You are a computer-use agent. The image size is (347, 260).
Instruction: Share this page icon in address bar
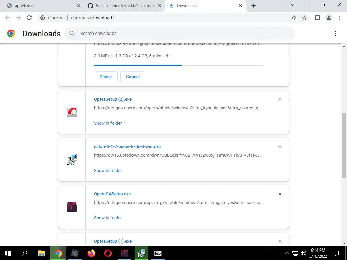pos(293,18)
